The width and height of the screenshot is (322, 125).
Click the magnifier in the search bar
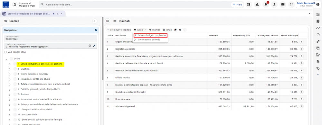(42, 4)
